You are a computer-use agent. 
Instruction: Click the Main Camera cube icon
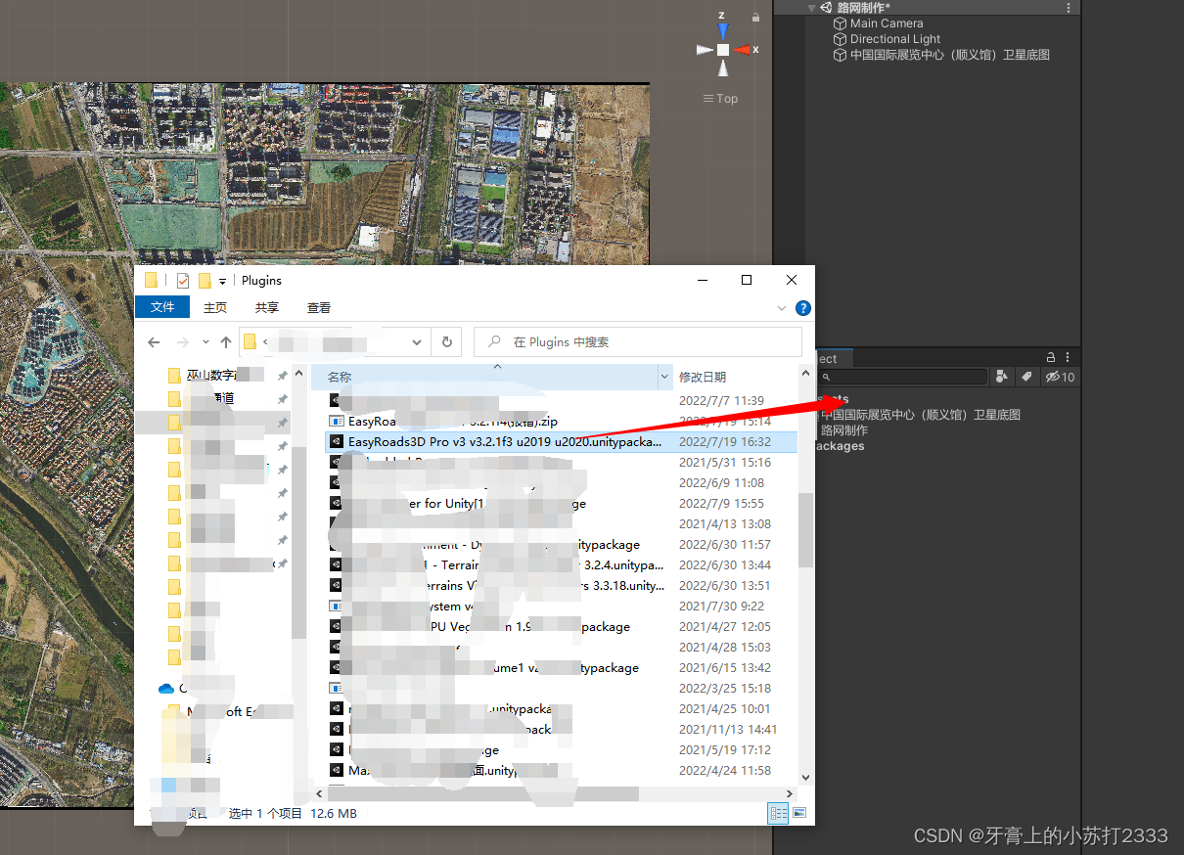(x=840, y=23)
